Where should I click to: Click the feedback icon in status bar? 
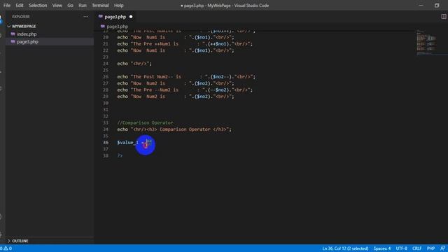[442, 248]
